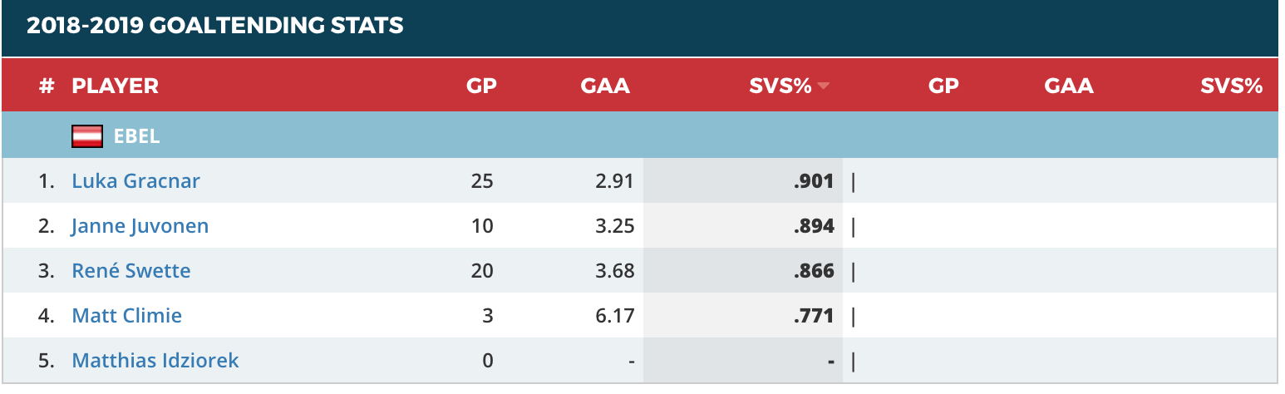The image size is (1285, 394).
Task: Click the # rank column header
Action: point(47,86)
